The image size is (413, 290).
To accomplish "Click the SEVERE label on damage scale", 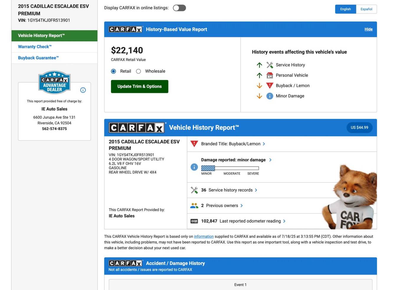I will [x=253, y=174].
